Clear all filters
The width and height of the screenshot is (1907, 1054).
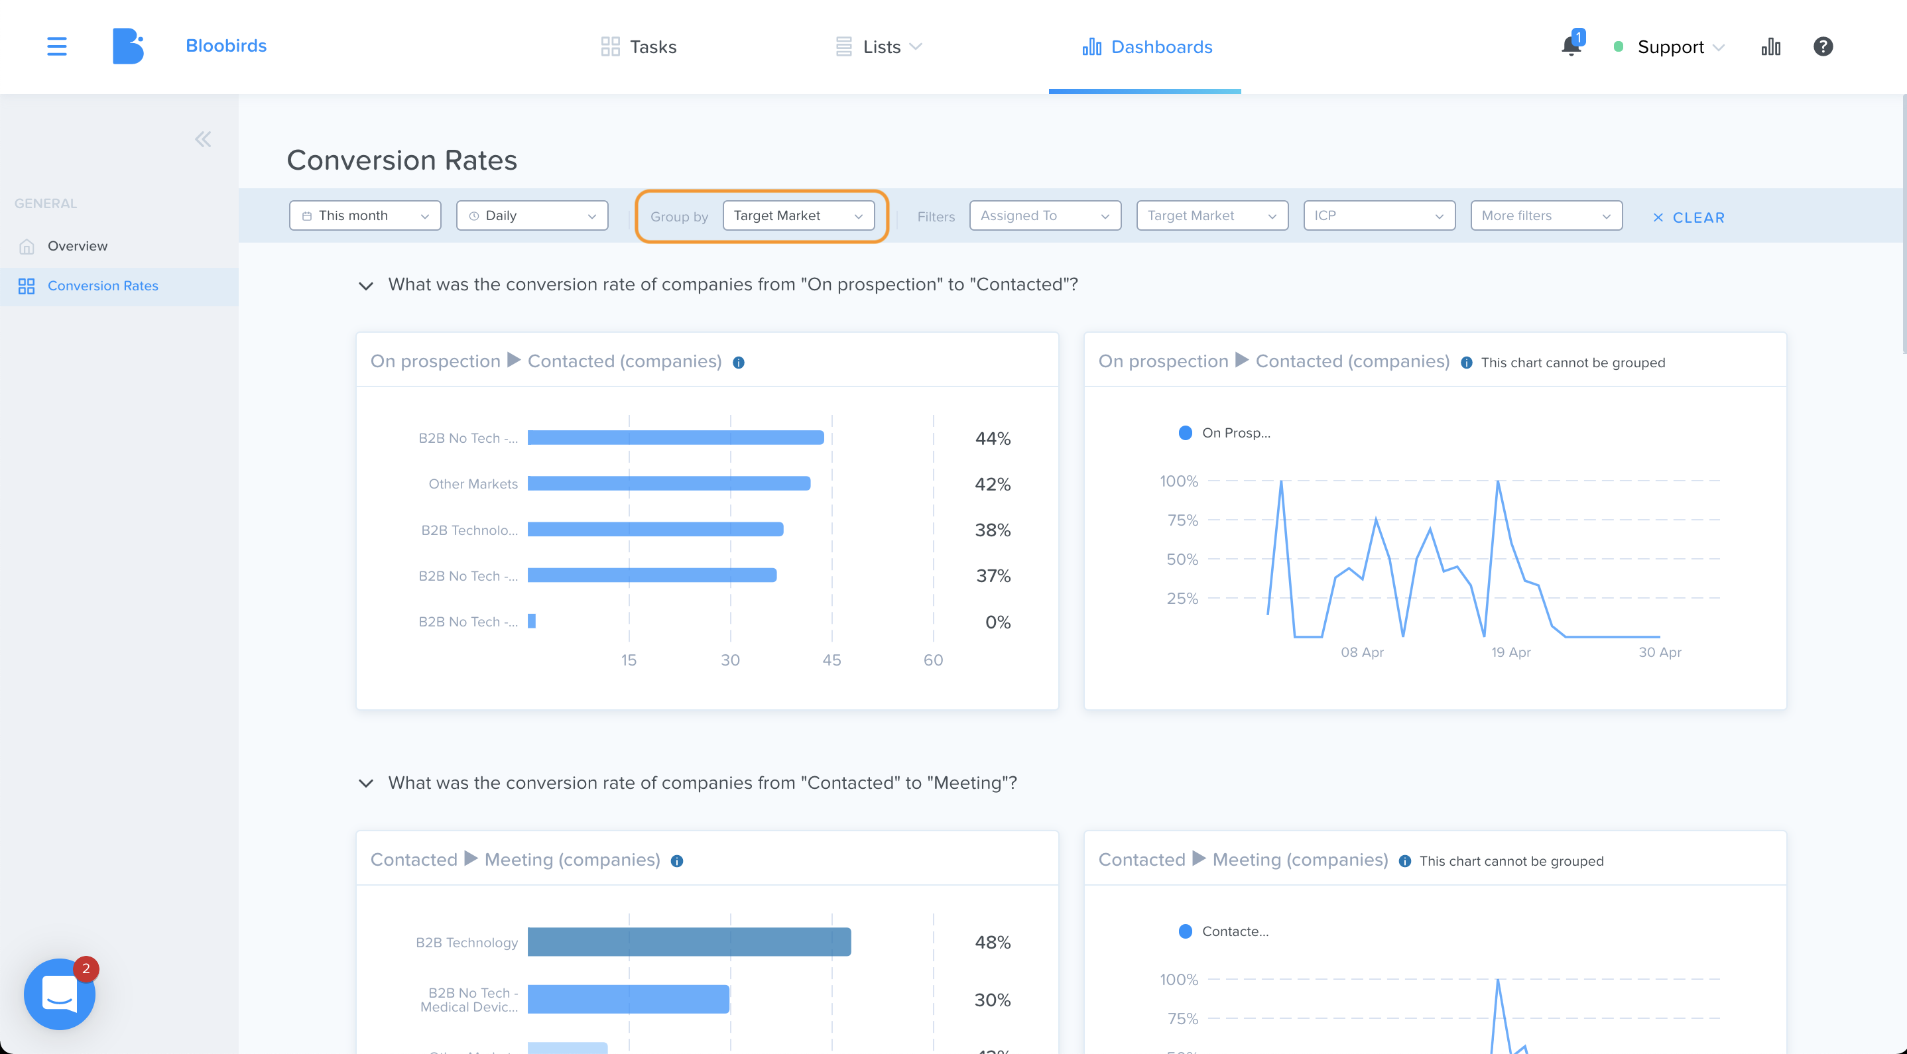1688,217
